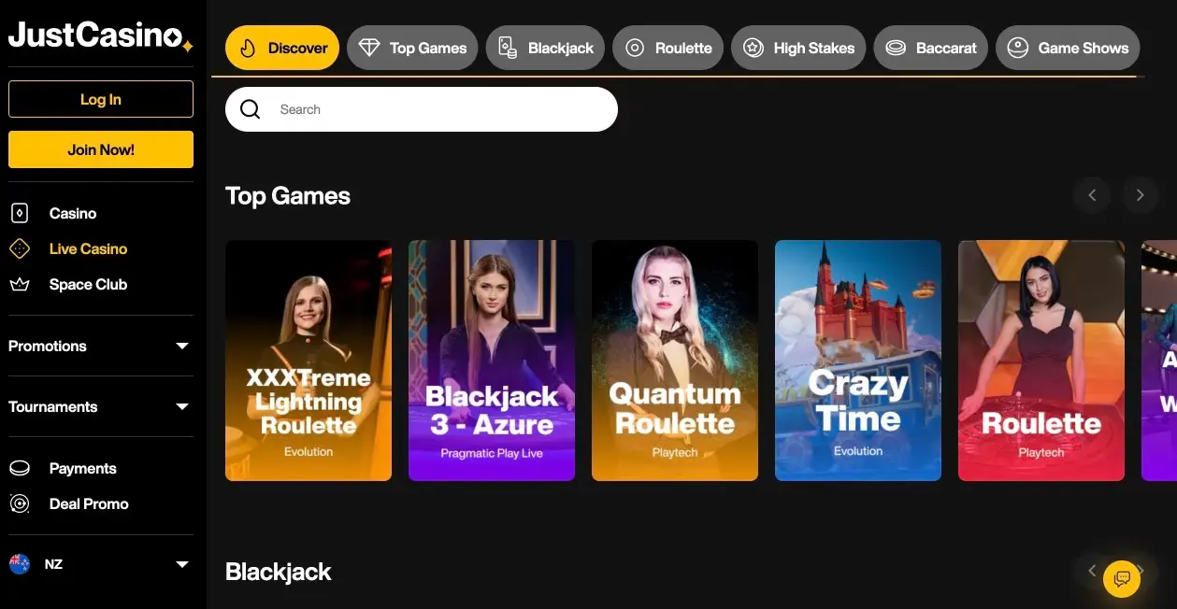Click the Log In button
Viewport: 1177px width, 609px height.
click(x=100, y=98)
